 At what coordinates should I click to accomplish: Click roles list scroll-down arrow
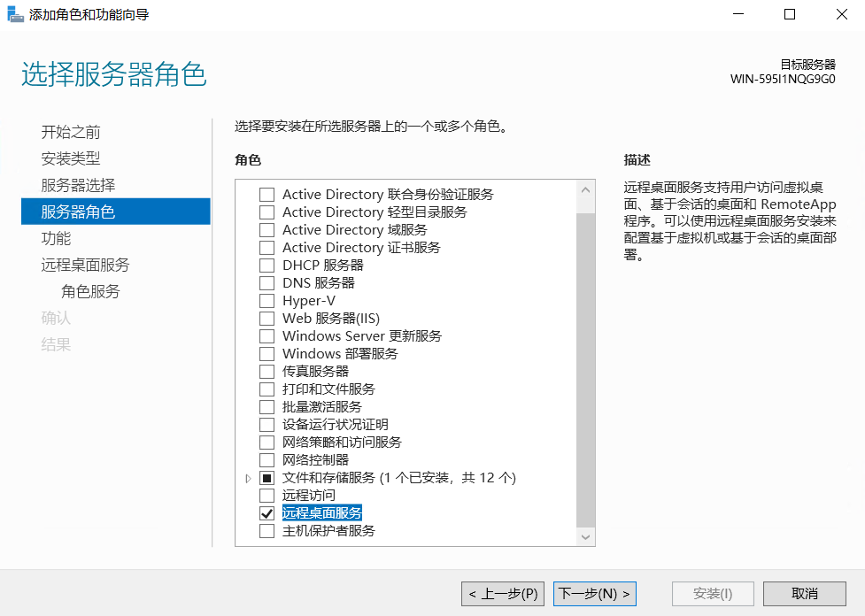pyautogui.click(x=586, y=536)
